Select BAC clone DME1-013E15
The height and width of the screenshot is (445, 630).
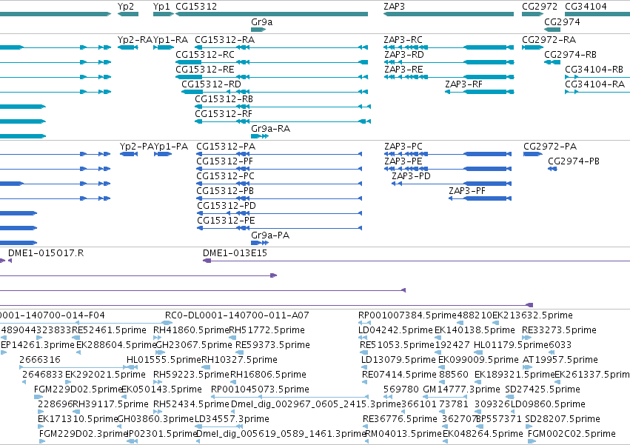416,261
